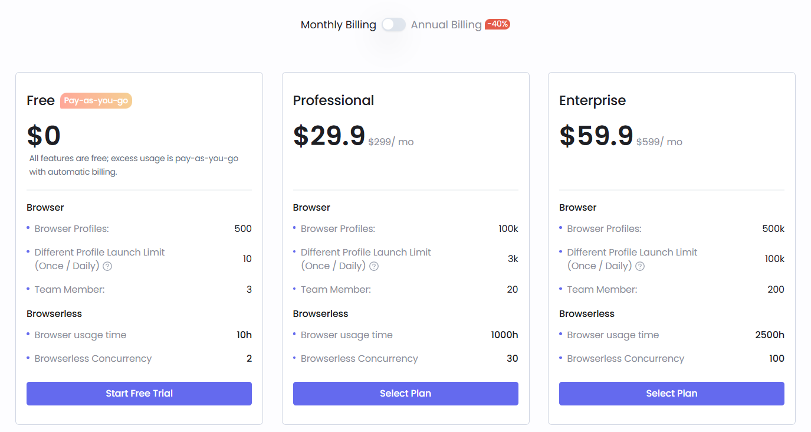Click the Browser Profiles 500k value in Enterprise
811x432 pixels.
point(773,228)
